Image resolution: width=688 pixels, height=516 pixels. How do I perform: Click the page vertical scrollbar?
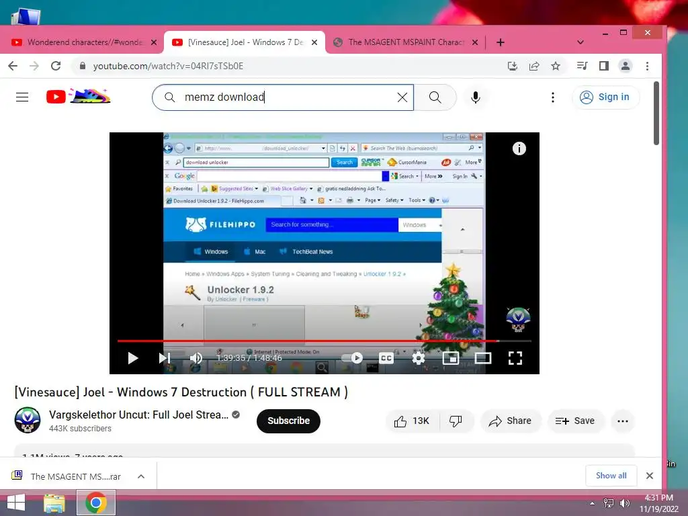pyautogui.click(x=656, y=113)
